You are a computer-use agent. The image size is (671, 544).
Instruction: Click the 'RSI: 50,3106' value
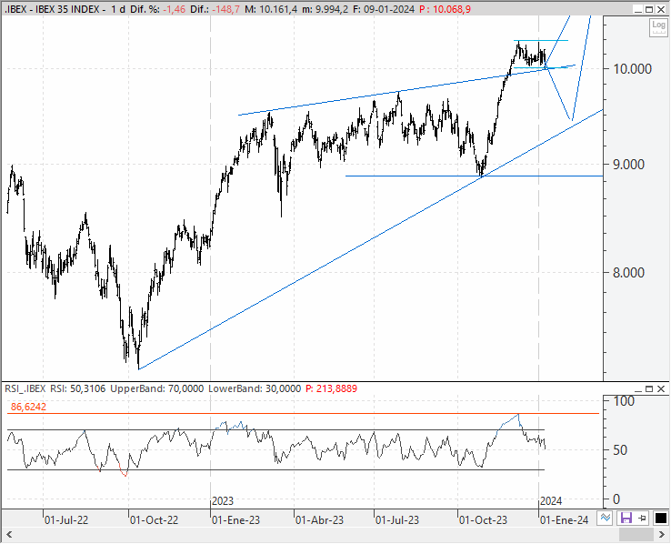(78, 388)
